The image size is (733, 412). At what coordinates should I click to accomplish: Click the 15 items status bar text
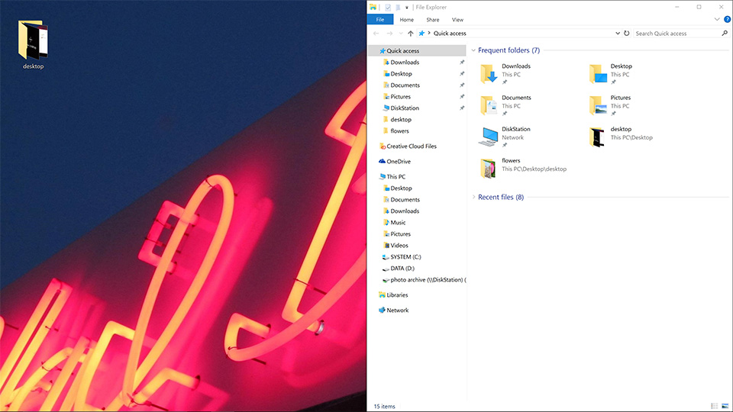(384, 407)
